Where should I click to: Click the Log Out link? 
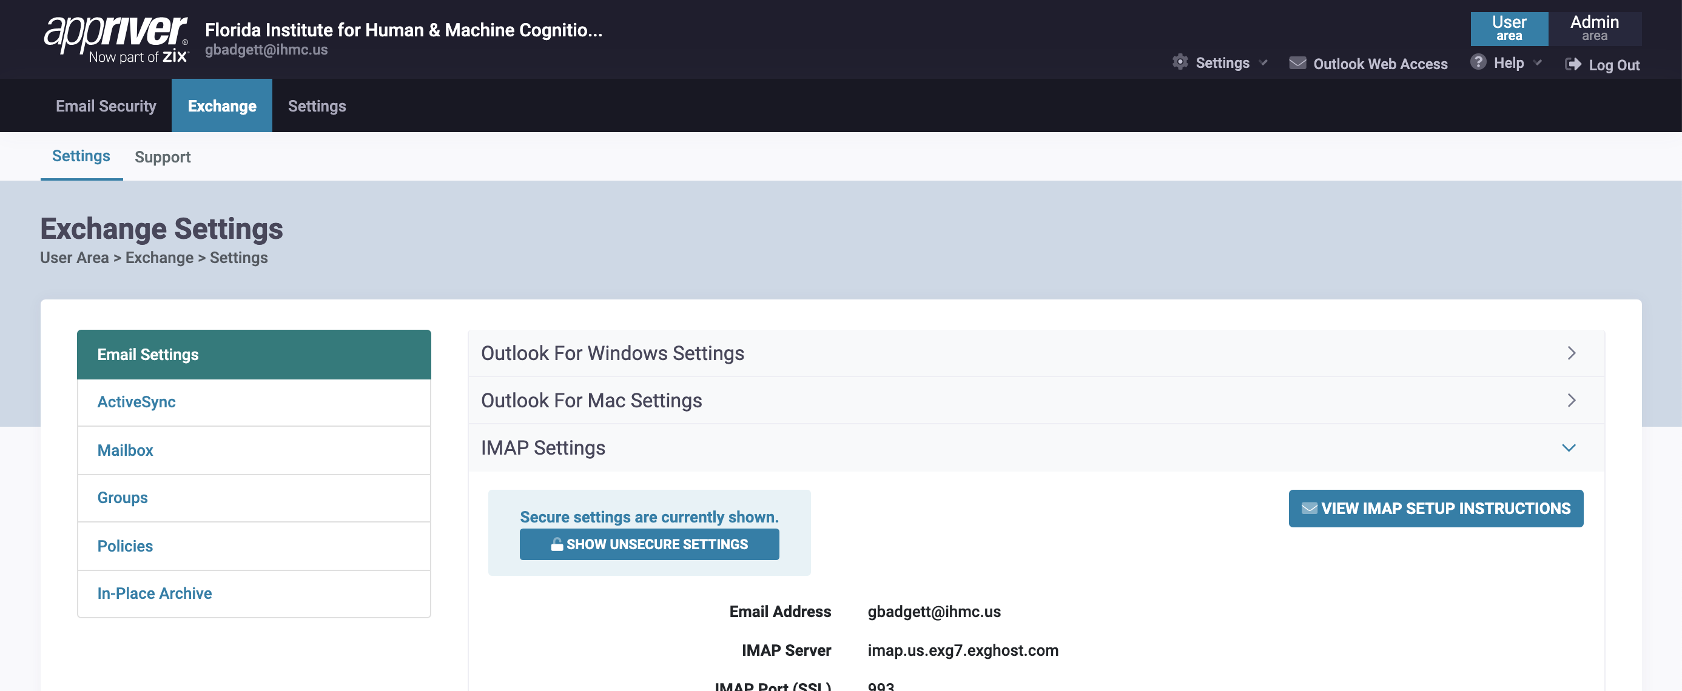(x=1603, y=65)
